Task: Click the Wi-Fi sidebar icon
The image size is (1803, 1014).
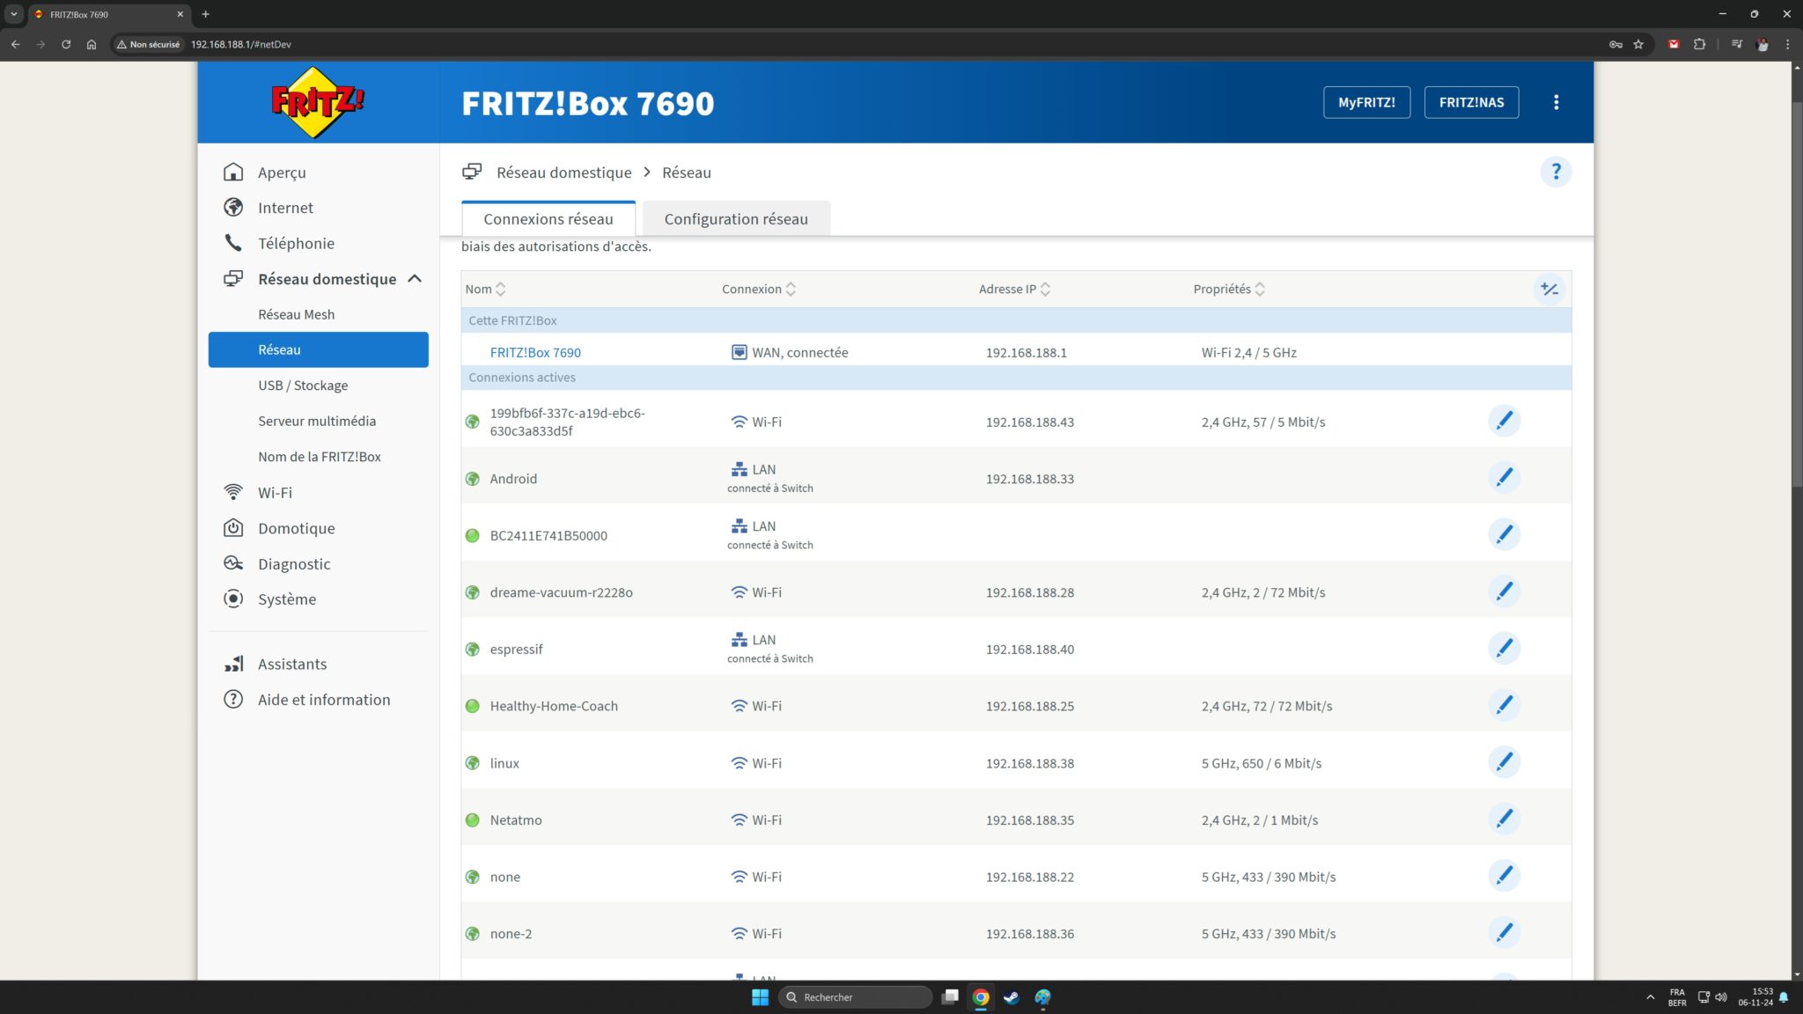Action: [233, 492]
